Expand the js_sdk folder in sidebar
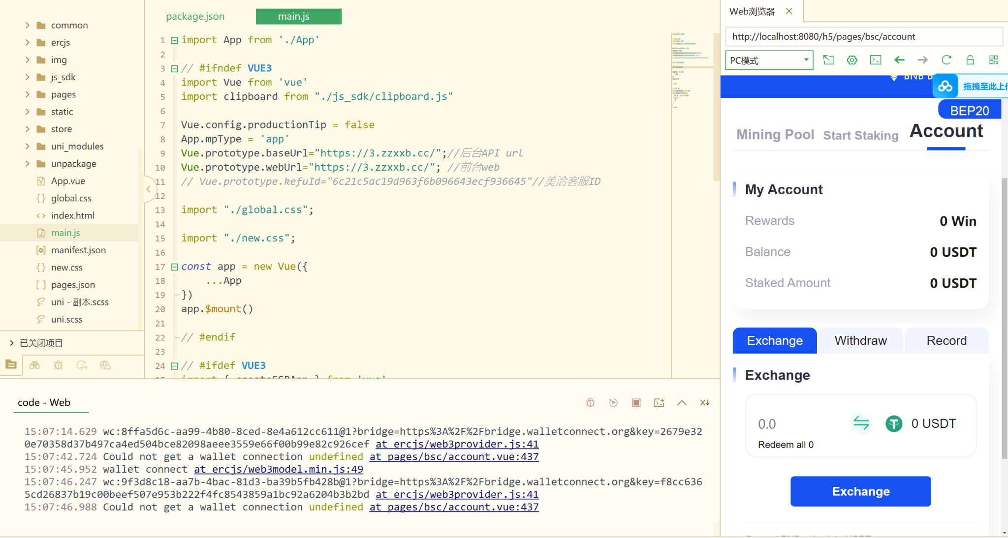This screenshot has height=538, width=1008. pyautogui.click(x=27, y=77)
